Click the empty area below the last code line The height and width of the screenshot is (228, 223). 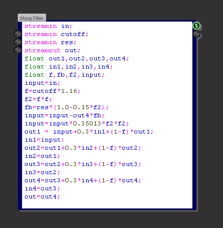(x=107, y=204)
